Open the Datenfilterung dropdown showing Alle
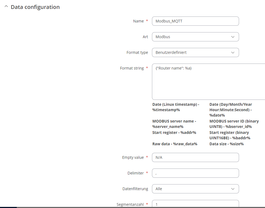Viewport: 265px width, 208px height. (195, 189)
